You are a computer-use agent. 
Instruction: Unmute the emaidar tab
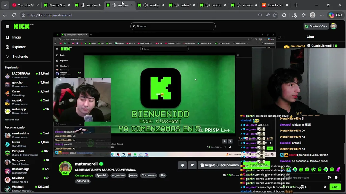tap(239, 5)
